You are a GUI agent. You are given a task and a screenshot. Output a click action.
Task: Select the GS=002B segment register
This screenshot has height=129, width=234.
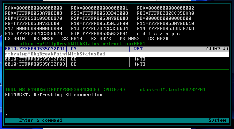[x=158, y=39]
